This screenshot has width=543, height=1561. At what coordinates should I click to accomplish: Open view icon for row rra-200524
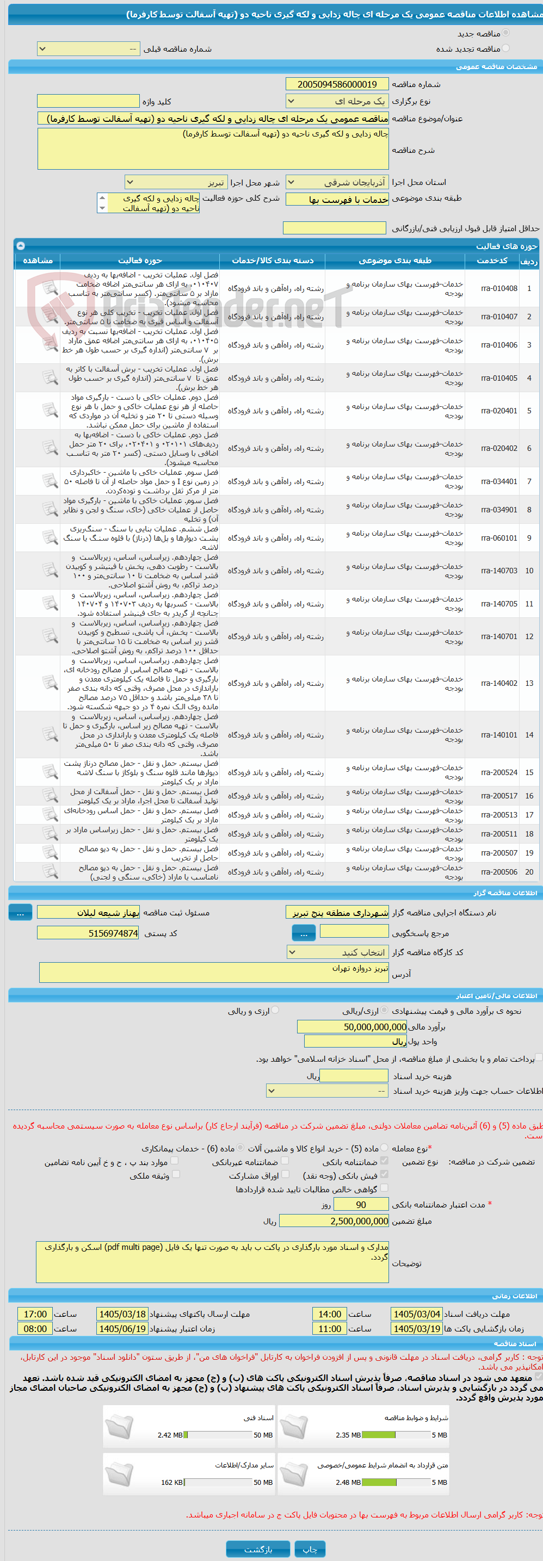click(50, 772)
